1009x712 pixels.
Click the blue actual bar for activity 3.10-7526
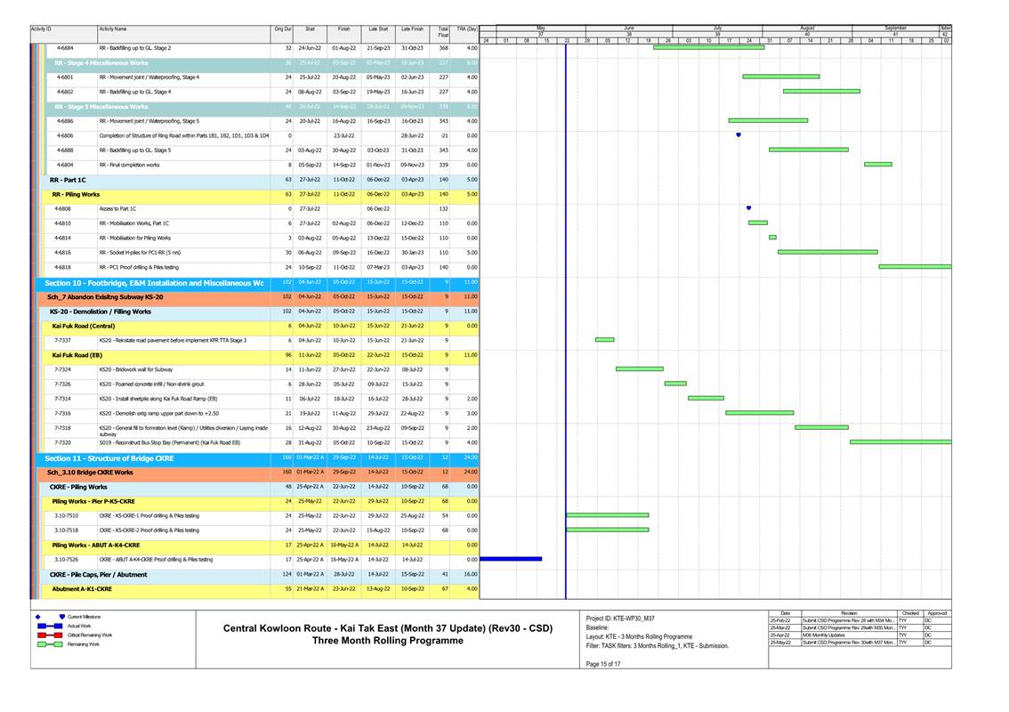(511, 559)
